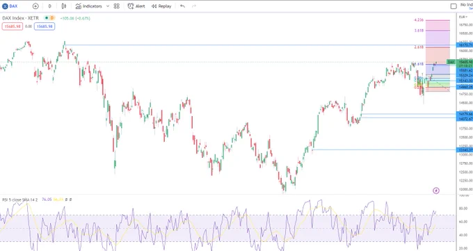Click the red sell price 15685.98 button
Viewport: 473px width, 251px height.
pos(13,26)
